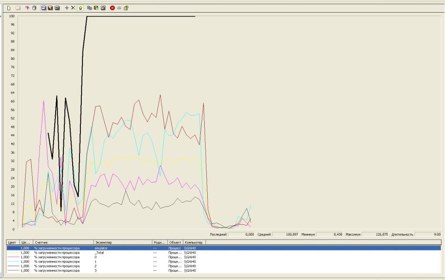Click the 0 label on graph axis

point(13,229)
